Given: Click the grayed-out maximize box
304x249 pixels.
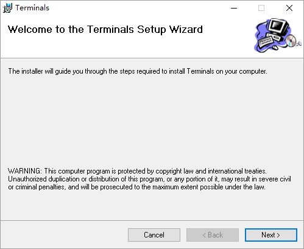Looking at the screenshot, I should 261,8.
